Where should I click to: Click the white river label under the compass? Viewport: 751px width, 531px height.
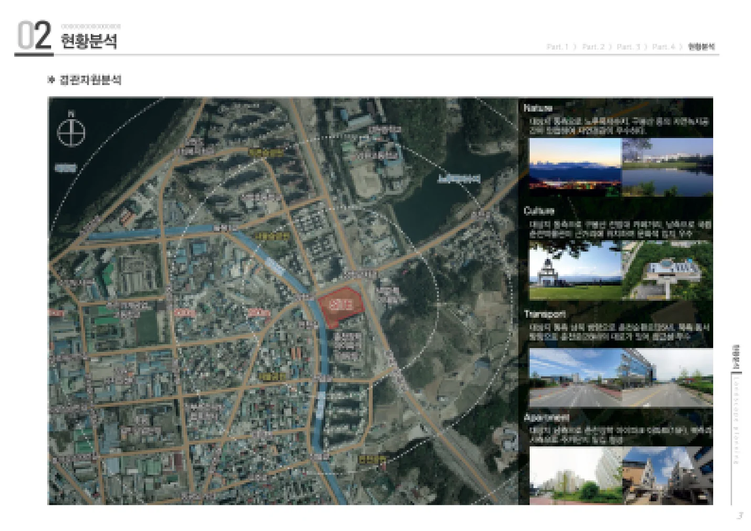(65, 168)
